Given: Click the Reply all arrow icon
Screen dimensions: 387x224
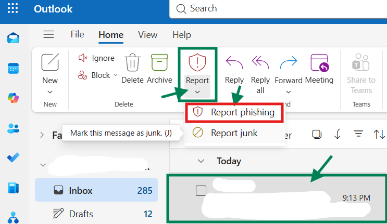Looking at the screenshot, I should click(x=260, y=62).
